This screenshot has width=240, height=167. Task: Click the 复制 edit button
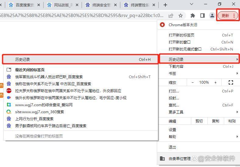pyautogui.click(x=216, y=121)
